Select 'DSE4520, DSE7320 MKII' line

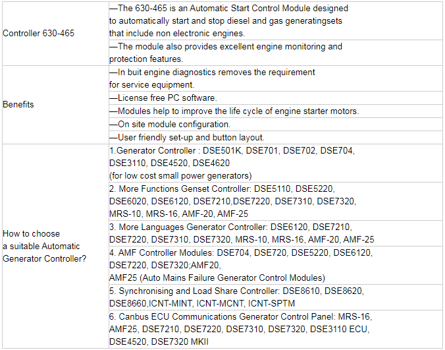tap(159, 342)
